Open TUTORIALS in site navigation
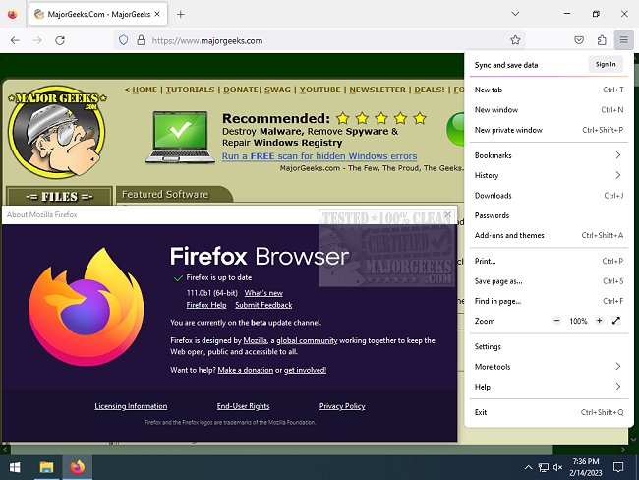 click(x=190, y=90)
